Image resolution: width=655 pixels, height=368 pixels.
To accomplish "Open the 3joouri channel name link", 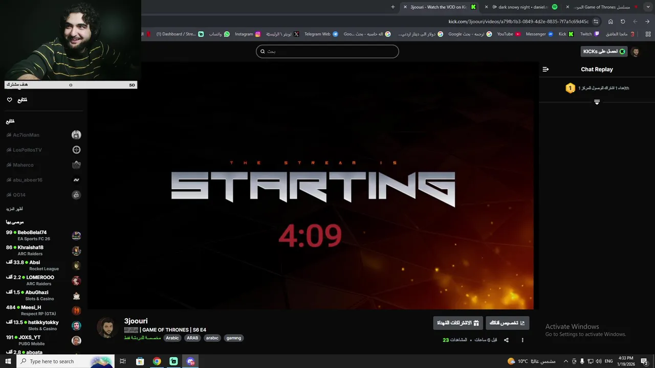I will click(136, 321).
